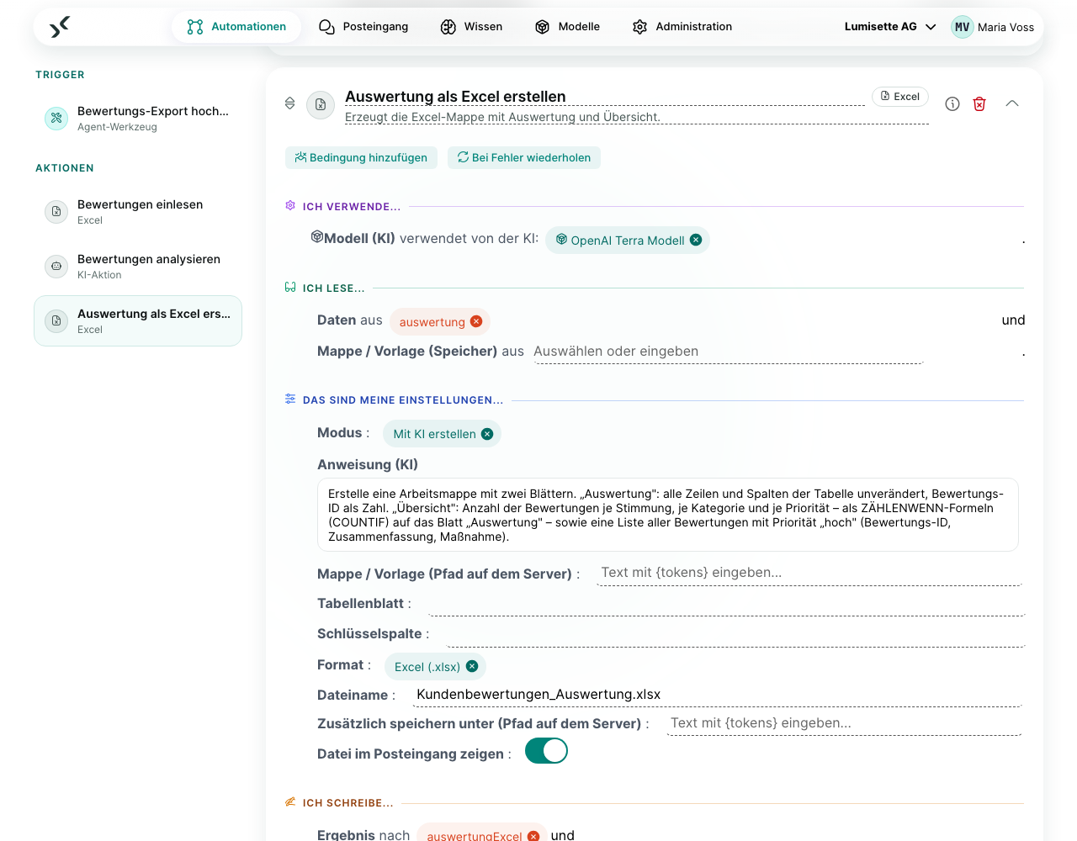
Task: Remove the OpenAI Terra Modell chip
Action: pos(696,240)
